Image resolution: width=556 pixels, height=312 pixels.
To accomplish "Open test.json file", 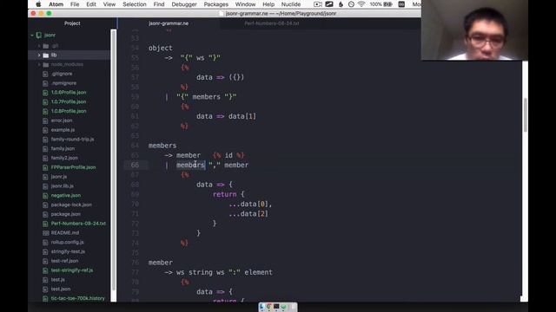I will 61,289.
